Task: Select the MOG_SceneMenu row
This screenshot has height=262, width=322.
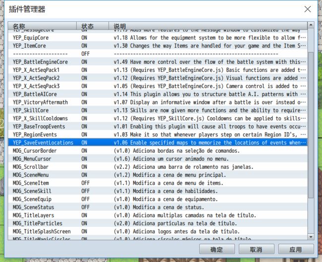Action: tap(158, 175)
